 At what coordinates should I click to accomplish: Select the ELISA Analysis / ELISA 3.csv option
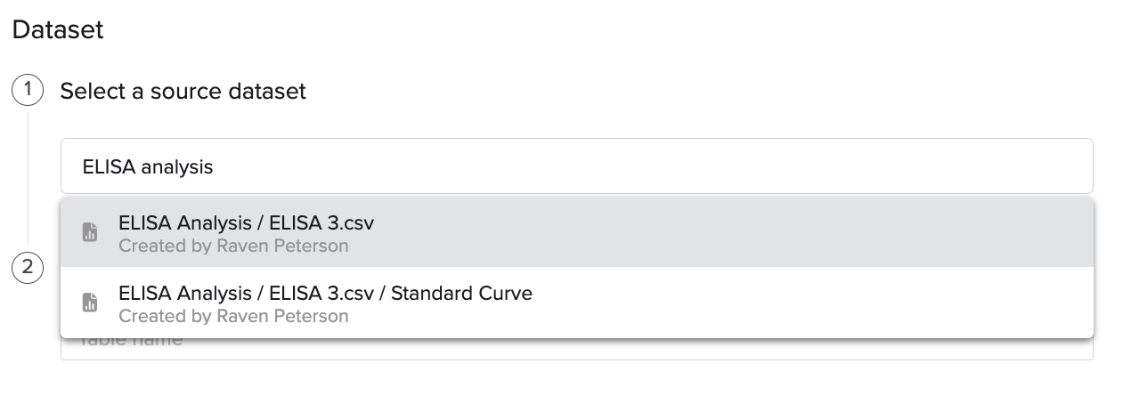(577, 233)
